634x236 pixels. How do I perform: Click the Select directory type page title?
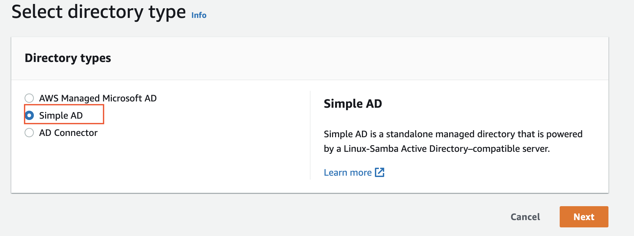pos(99,12)
